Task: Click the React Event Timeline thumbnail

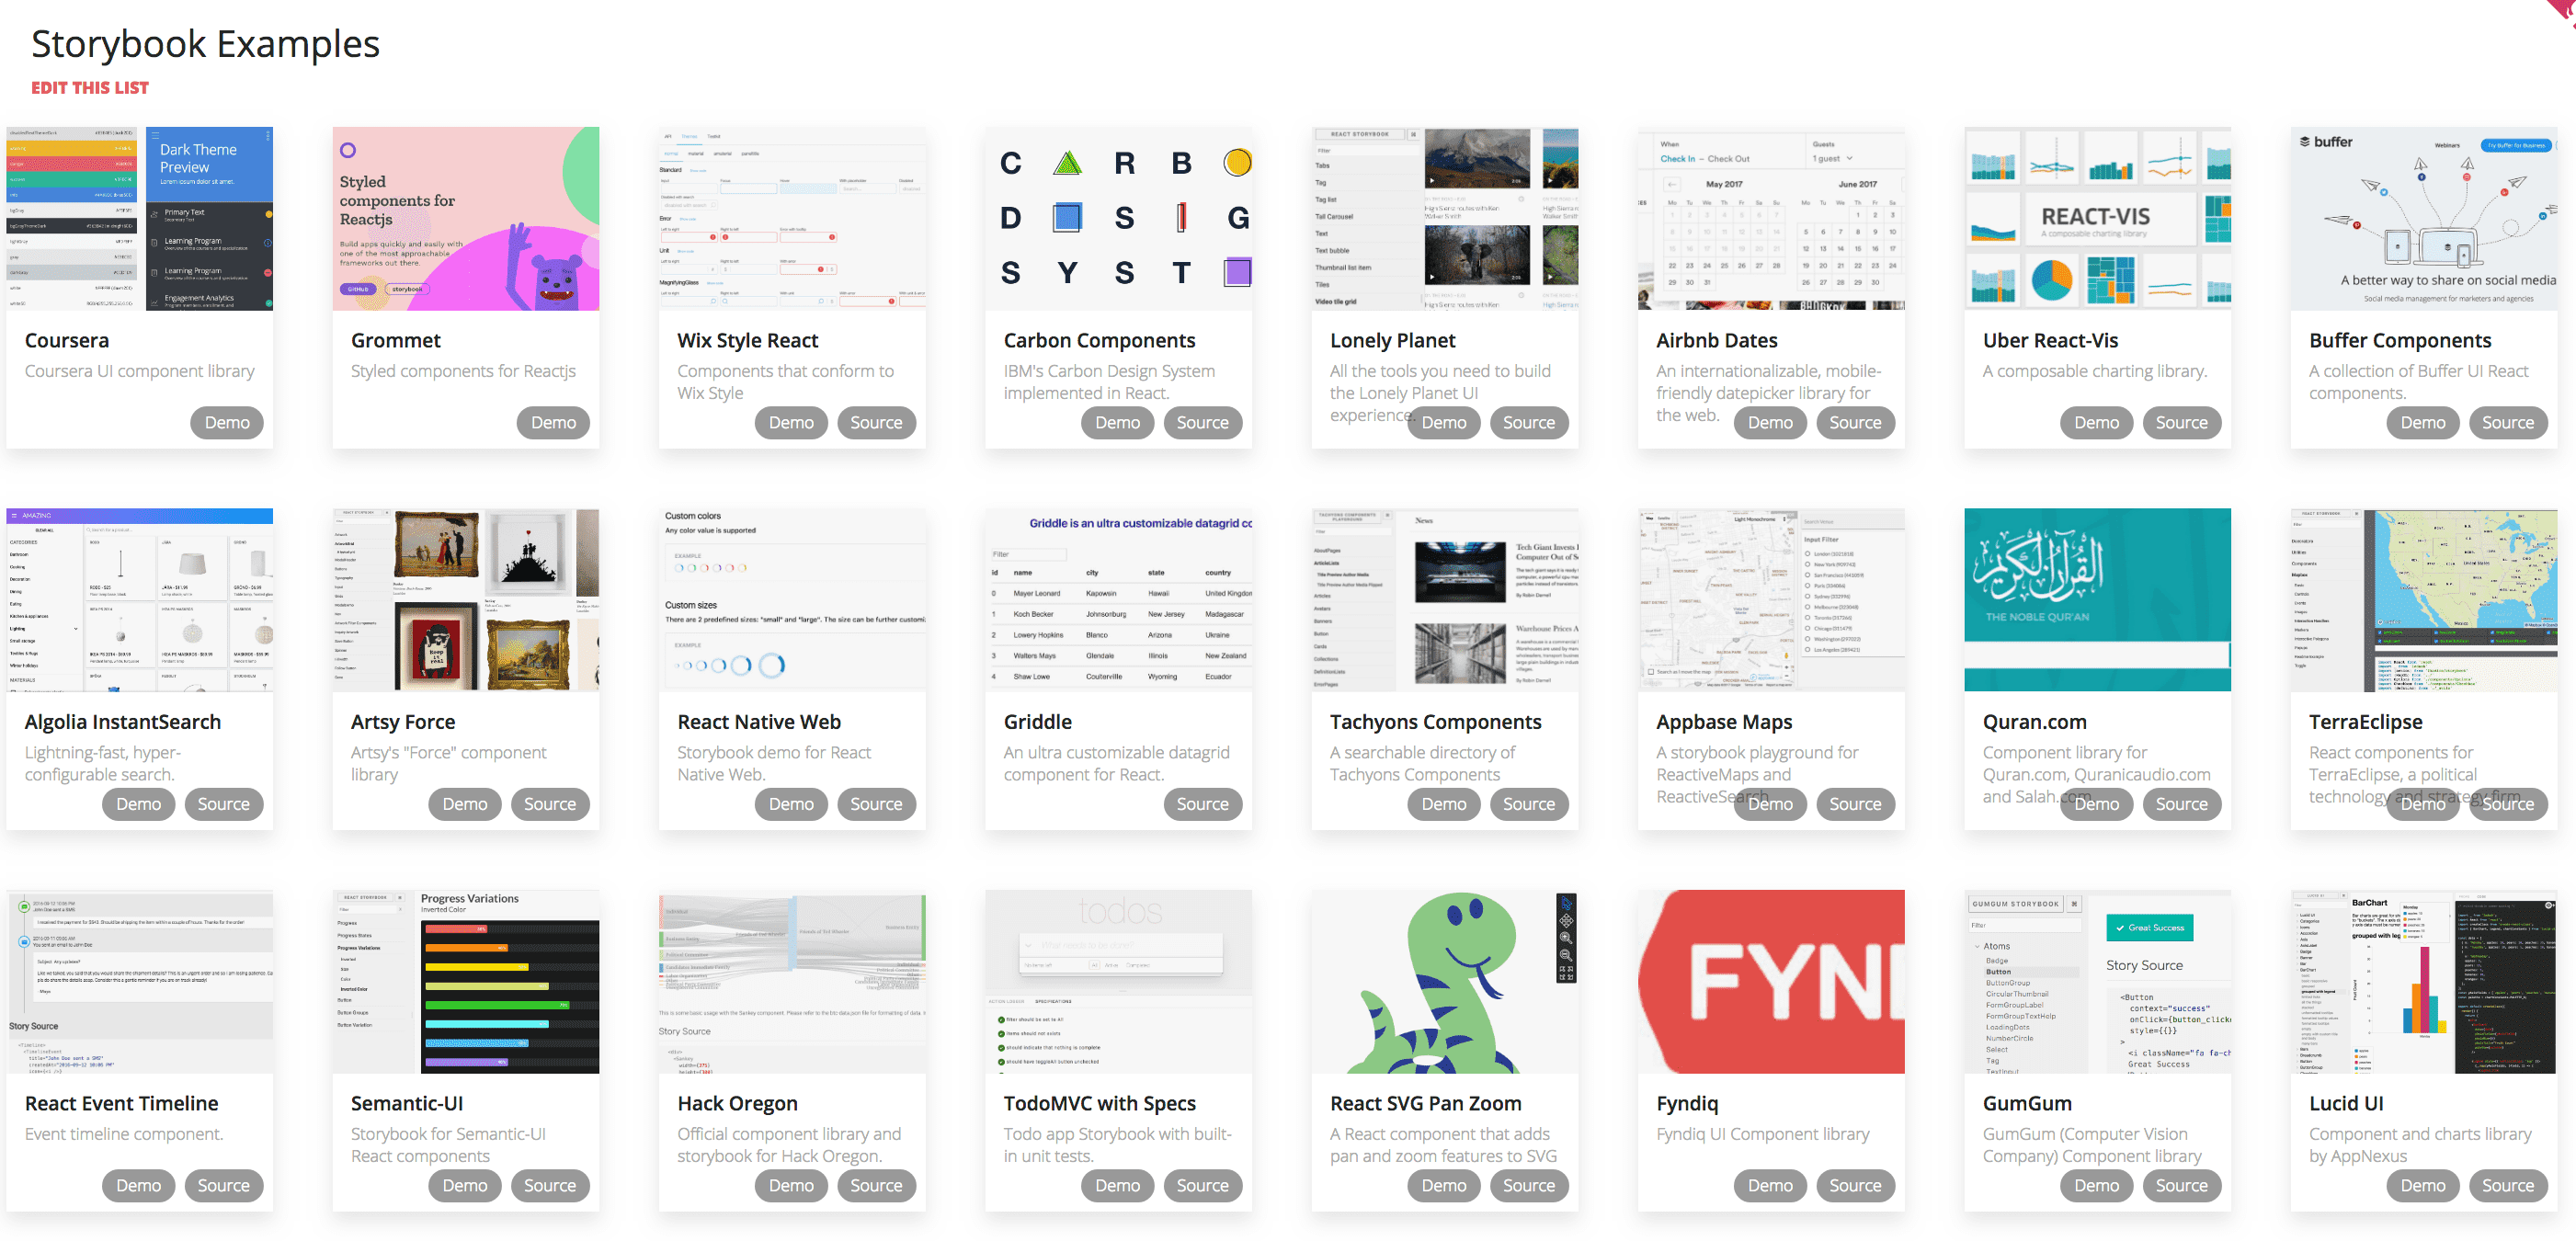Action: tap(139, 982)
